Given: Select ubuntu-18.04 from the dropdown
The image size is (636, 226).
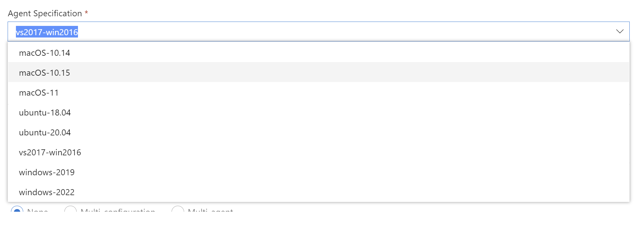Looking at the screenshot, I should [318, 112].
